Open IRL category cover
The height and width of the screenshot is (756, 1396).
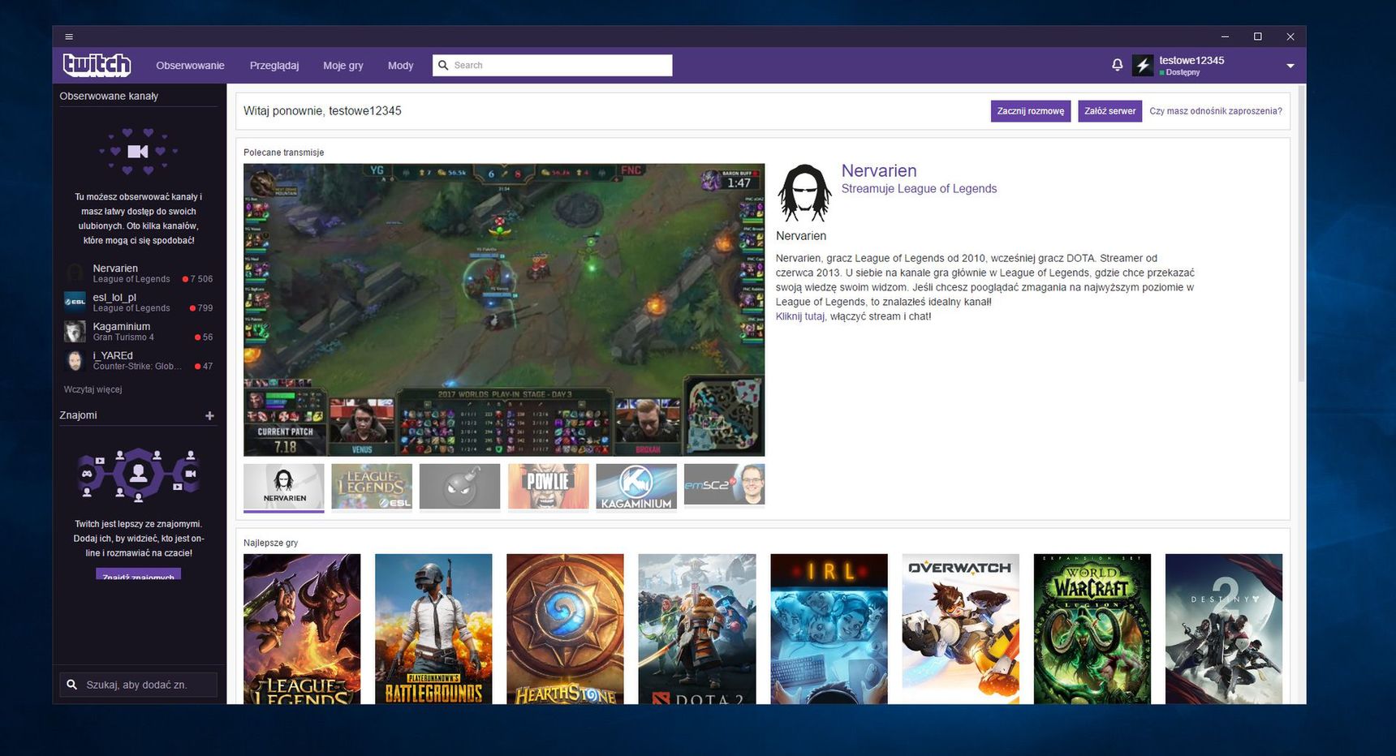pos(829,629)
